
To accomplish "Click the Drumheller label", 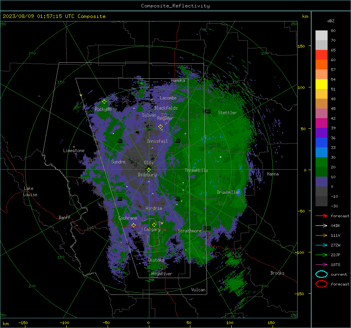I will pos(229,192).
